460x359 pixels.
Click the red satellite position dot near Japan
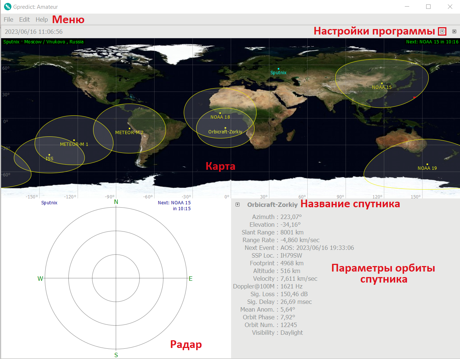coord(414,97)
